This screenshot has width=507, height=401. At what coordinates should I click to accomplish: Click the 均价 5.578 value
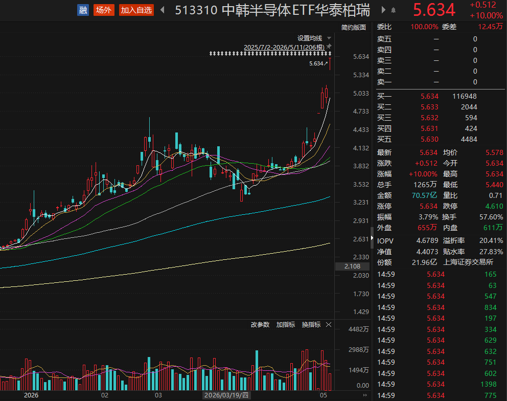494,152
